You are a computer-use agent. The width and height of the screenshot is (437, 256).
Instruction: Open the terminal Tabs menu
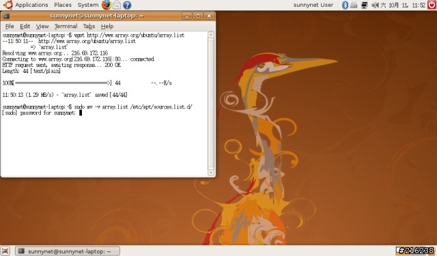(89, 26)
